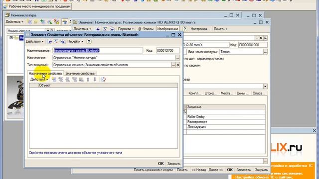Switch to the Значения свойства tab
This screenshot has height=179, width=319.
click(x=80, y=73)
